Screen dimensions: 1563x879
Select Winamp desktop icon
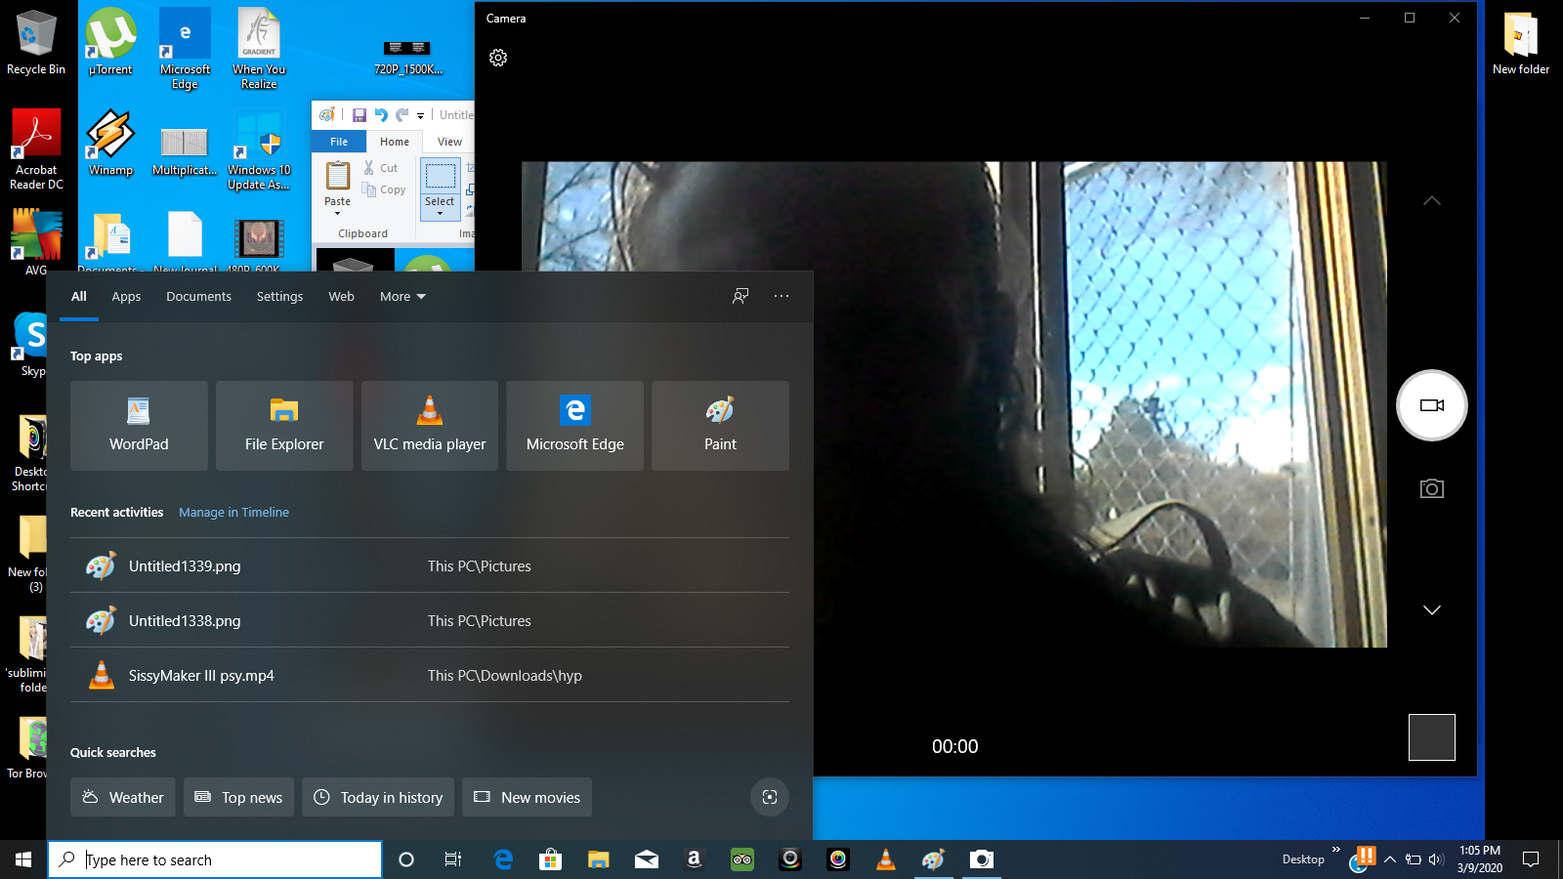pyautogui.click(x=110, y=143)
